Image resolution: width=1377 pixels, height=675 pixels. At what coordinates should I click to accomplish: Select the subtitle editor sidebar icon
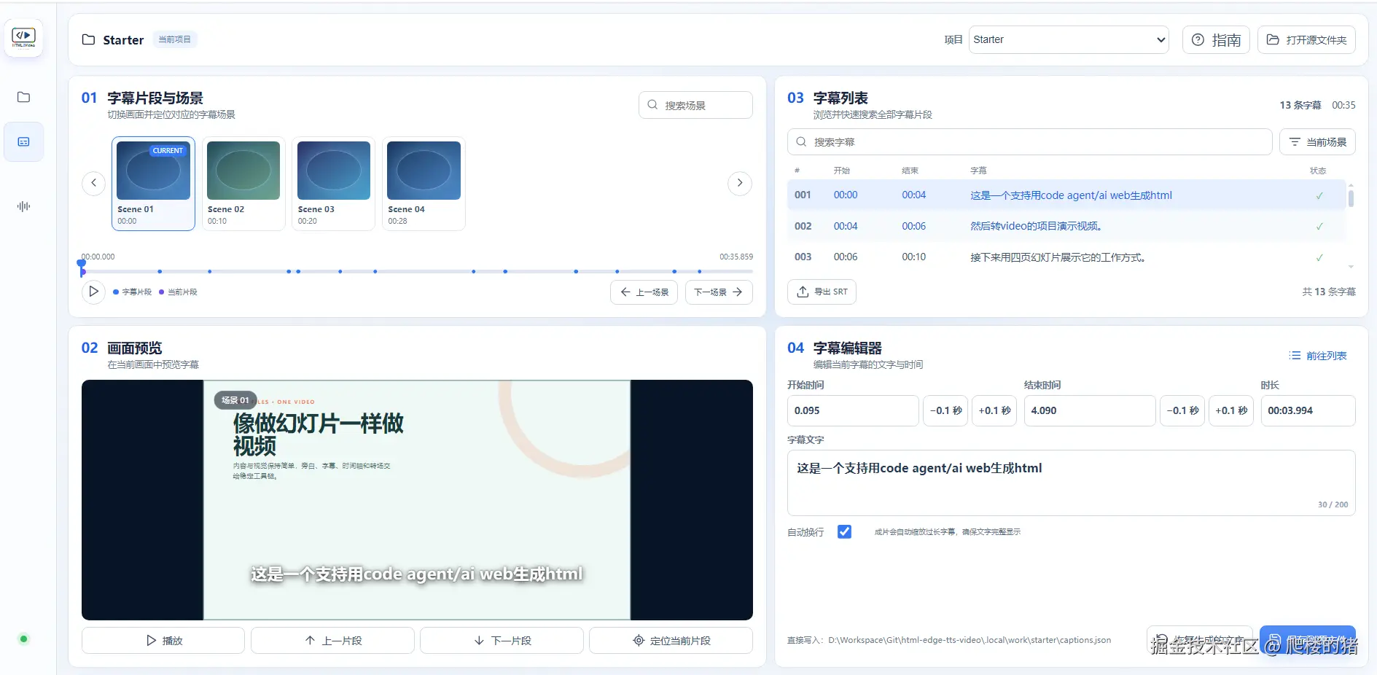pyautogui.click(x=23, y=141)
